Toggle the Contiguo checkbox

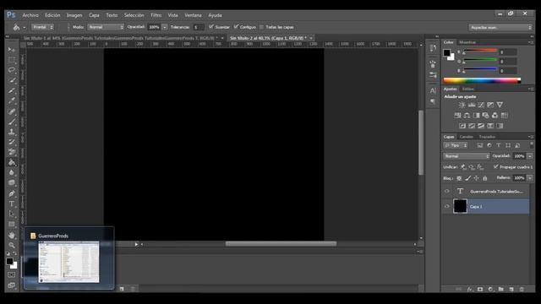[x=236, y=26]
